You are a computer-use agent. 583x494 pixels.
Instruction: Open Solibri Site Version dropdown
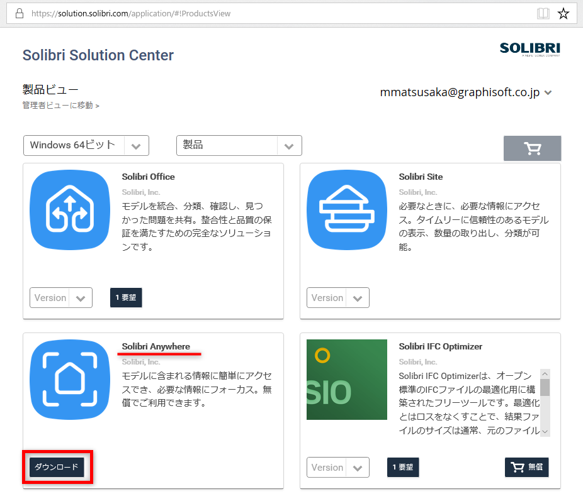point(338,298)
